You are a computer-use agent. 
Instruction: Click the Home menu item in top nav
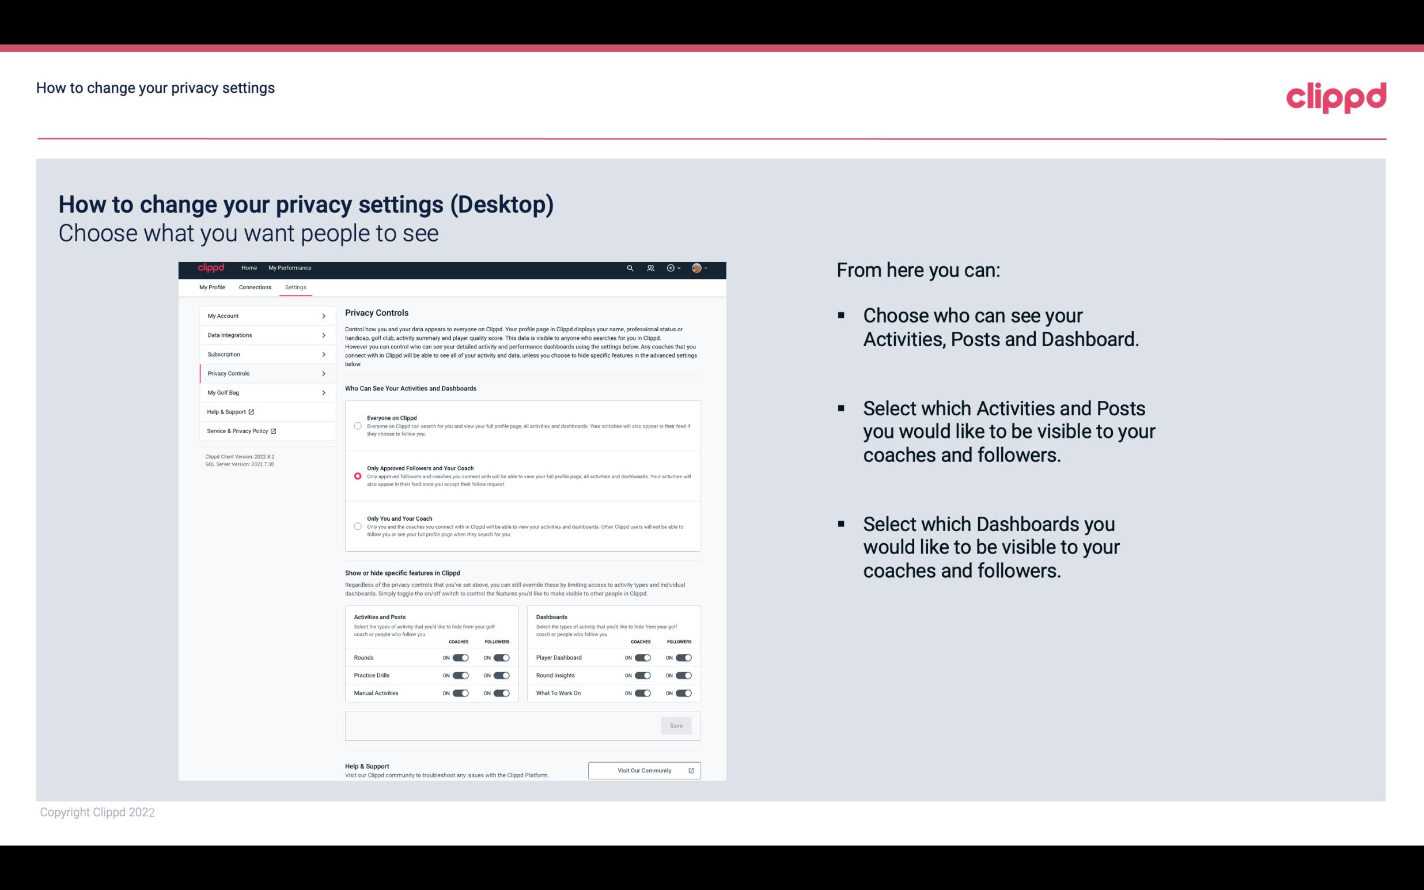click(249, 268)
